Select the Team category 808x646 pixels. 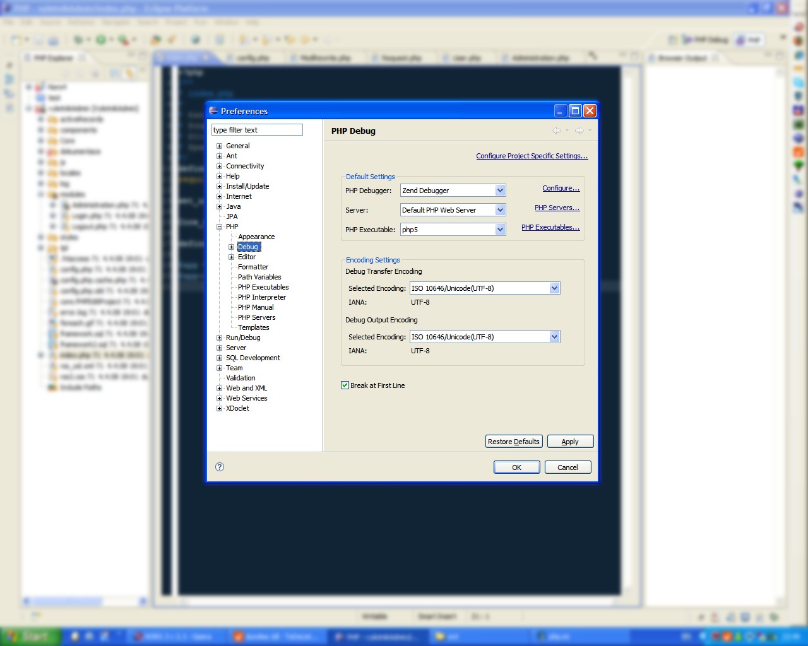(x=234, y=368)
